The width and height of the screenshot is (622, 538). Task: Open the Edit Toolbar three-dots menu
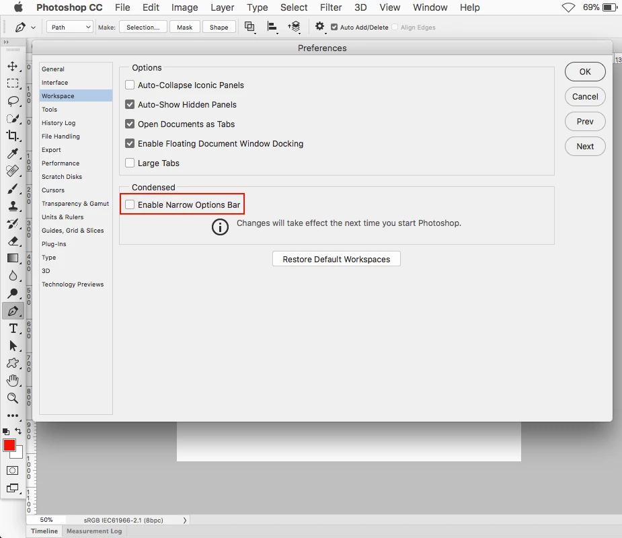pyautogui.click(x=13, y=416)
